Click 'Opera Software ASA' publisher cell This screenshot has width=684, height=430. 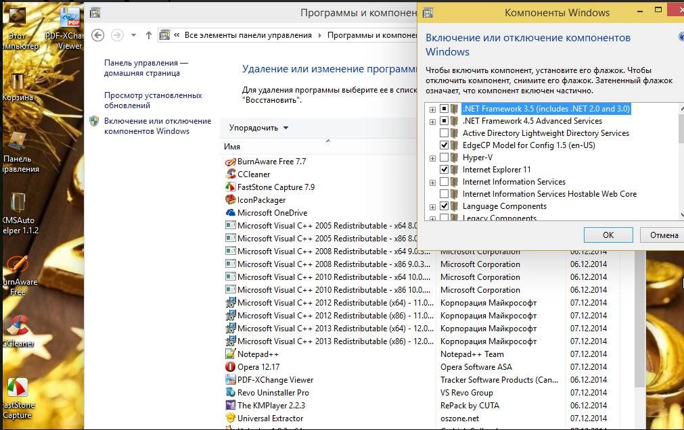[x=476, y=366]
